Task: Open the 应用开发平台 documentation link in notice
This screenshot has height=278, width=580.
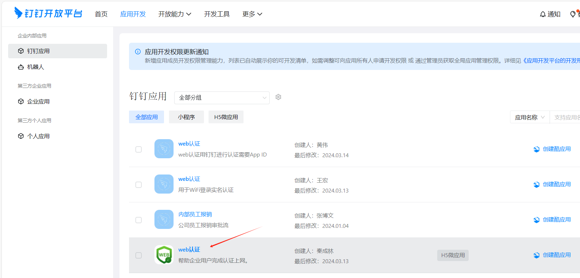Action: click(551, 61)
